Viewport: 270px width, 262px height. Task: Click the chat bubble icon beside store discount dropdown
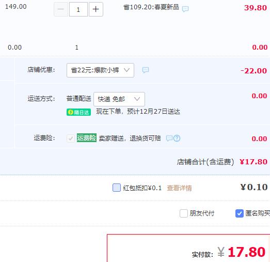[146, 70]
